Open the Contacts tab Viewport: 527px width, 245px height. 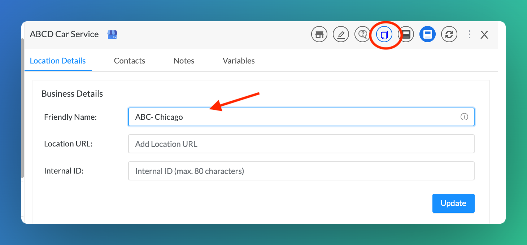pos(130,61)
